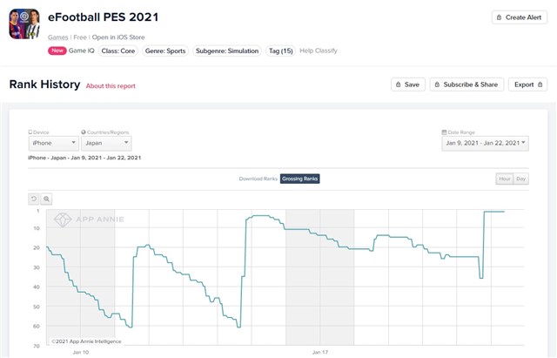The width and height of the screenshot is (557, 358).
Task: Click the eFootball PES 2021 title
Action: (103, 17)
